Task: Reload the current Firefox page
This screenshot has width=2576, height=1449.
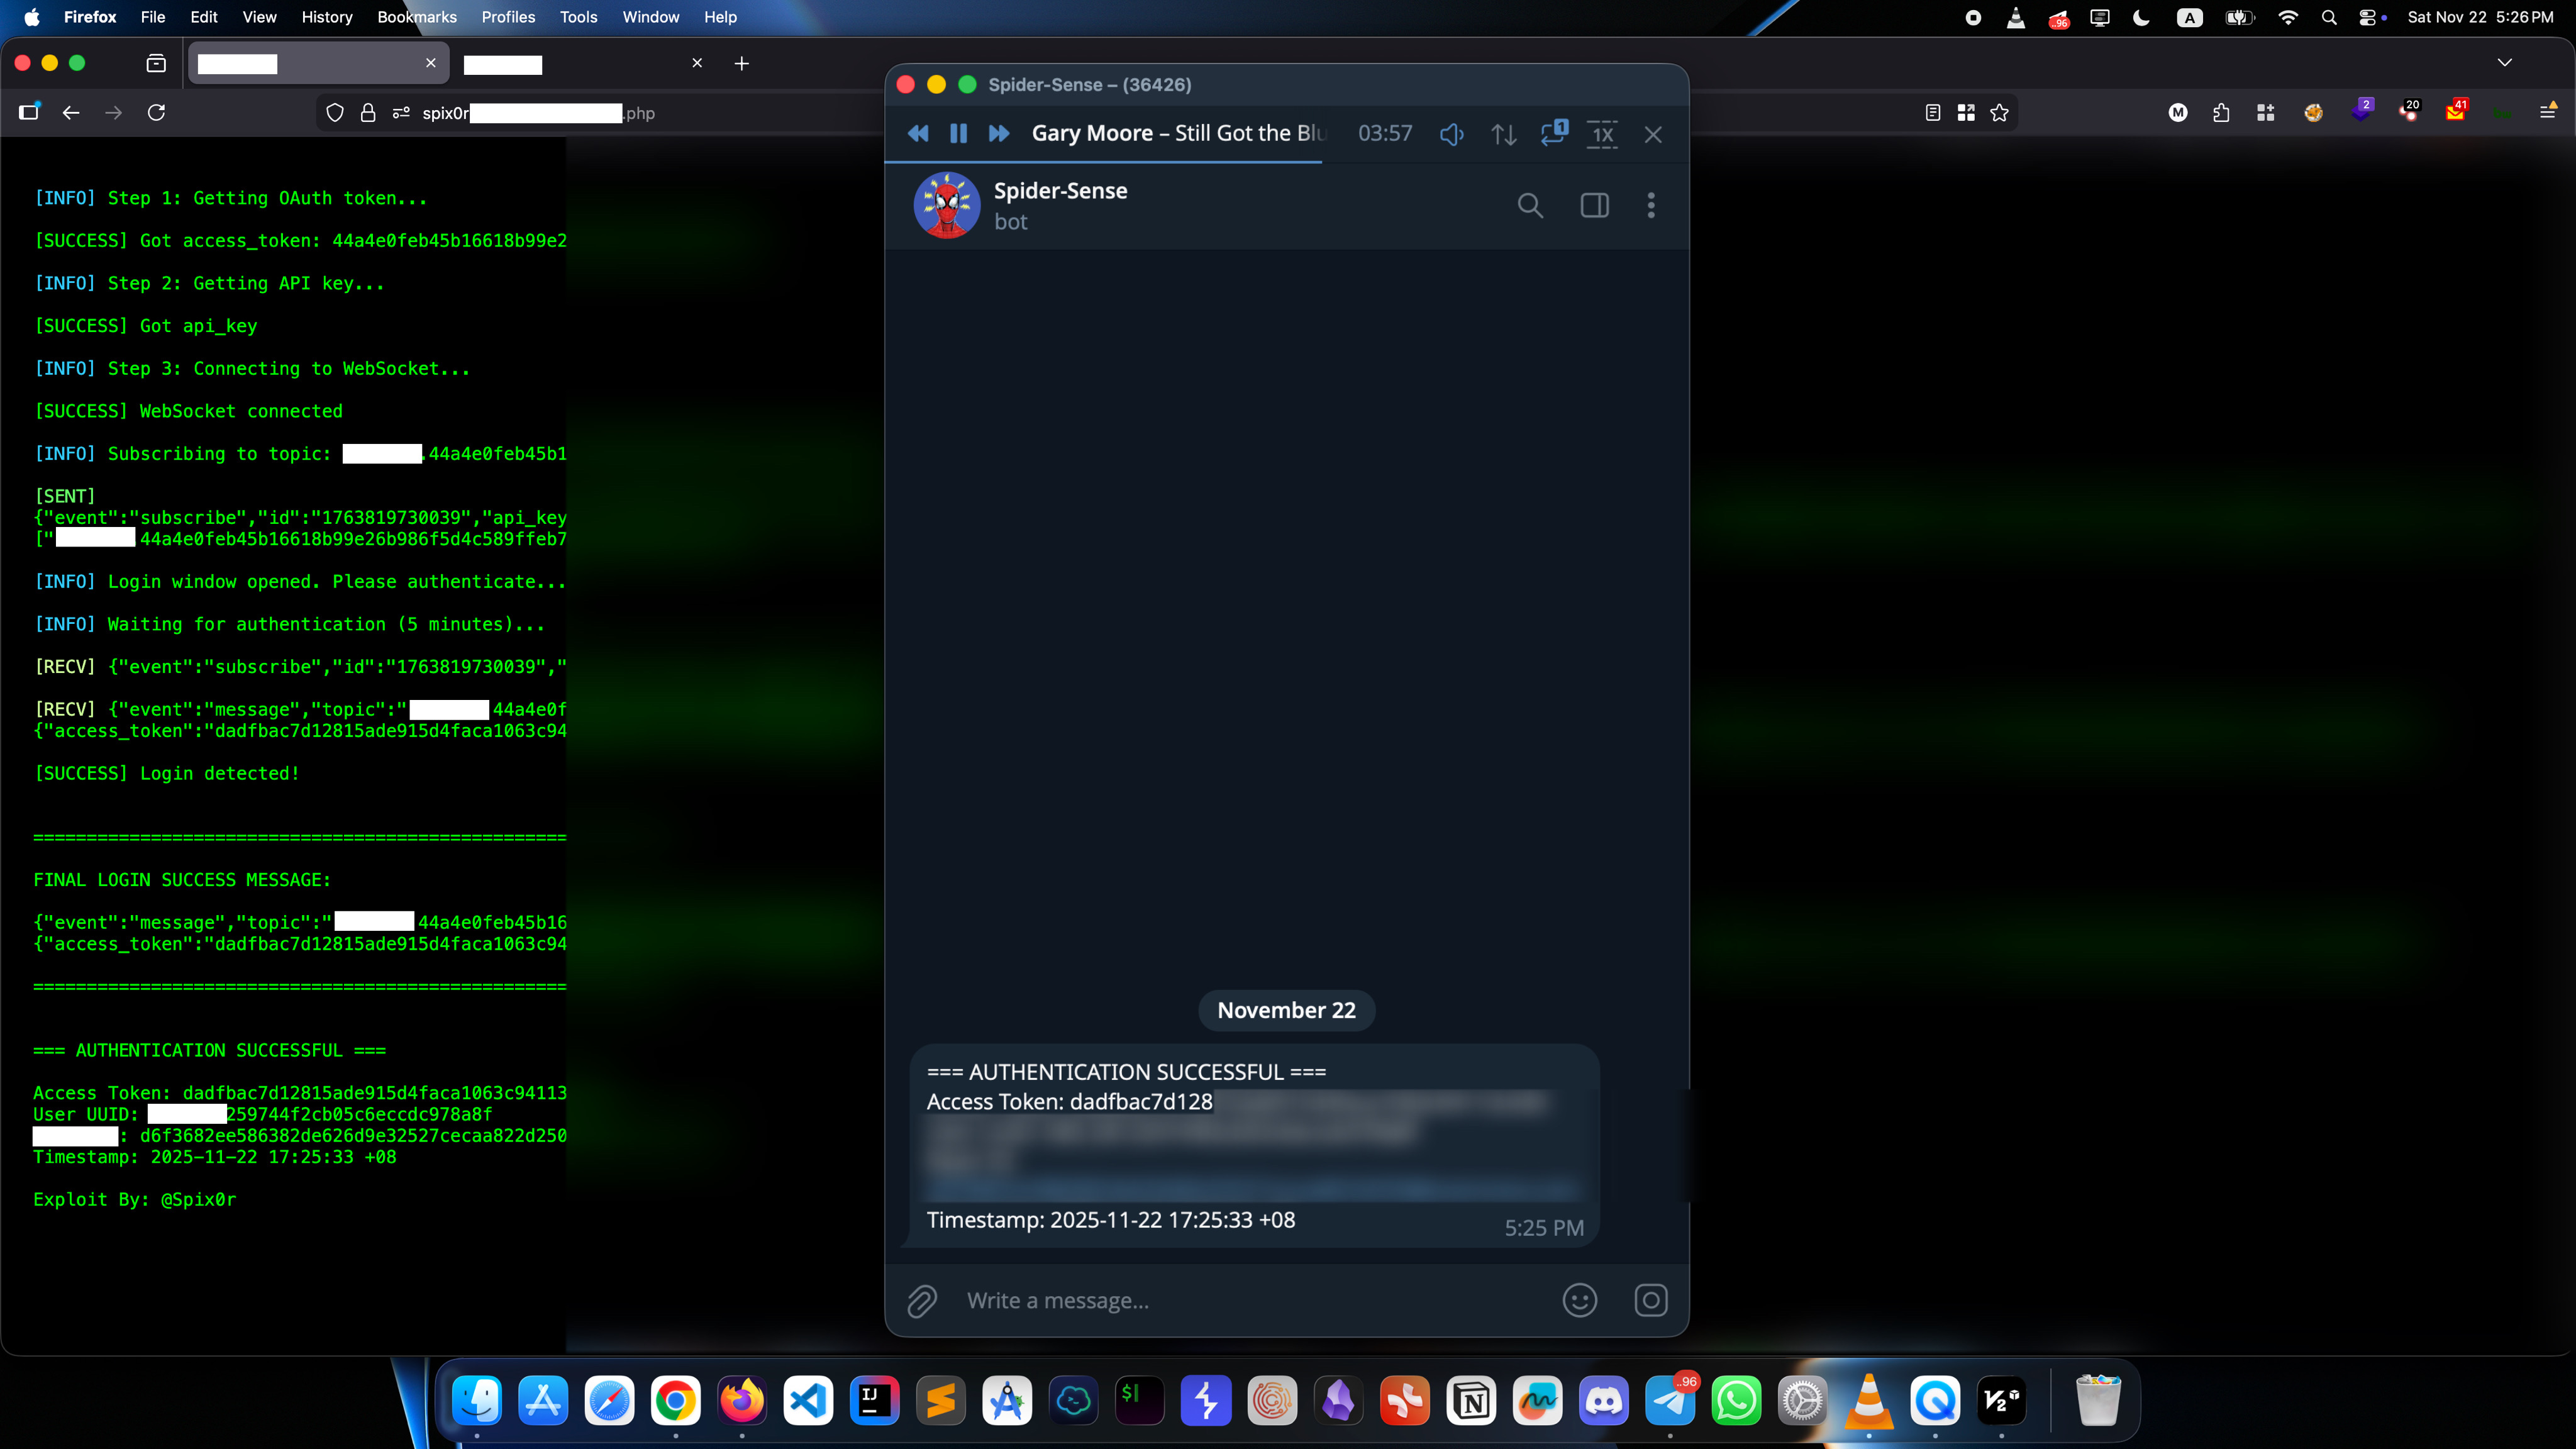Action: (156, 113)
